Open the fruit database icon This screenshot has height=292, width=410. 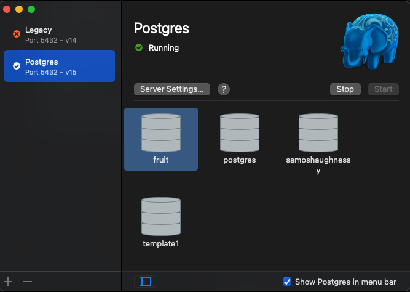[x=161, y=132]
